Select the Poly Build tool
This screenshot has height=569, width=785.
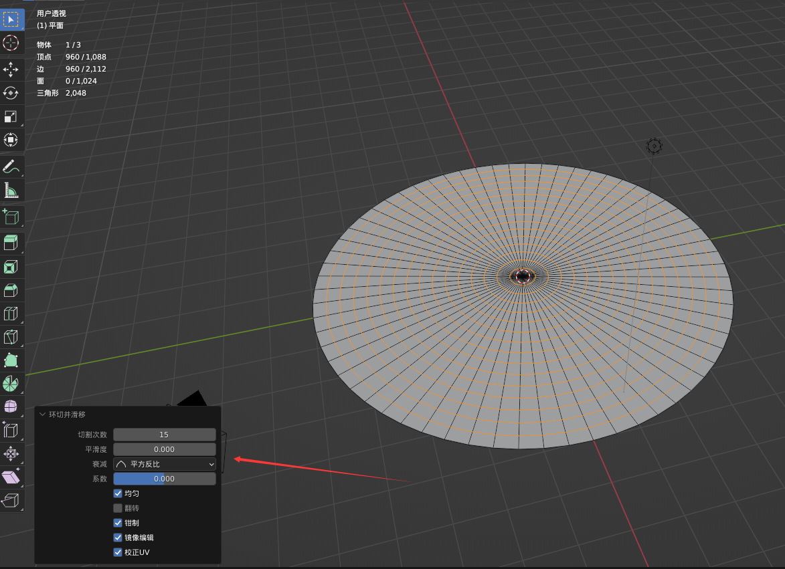tap(11, 360)
